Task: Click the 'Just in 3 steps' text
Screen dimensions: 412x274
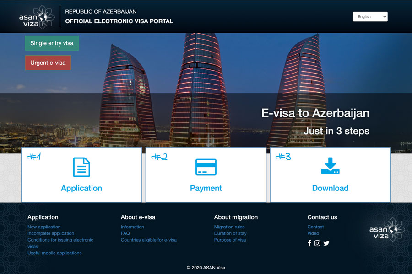Action: 336,131
